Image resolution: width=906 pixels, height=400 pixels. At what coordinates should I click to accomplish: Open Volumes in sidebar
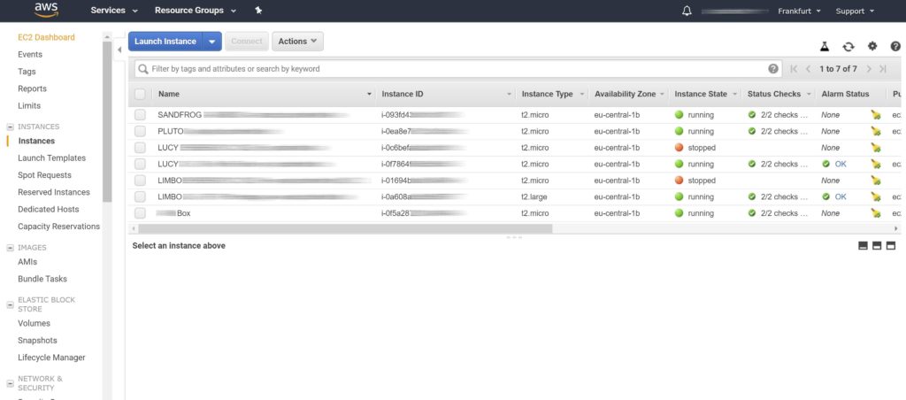pyautogui.click(x=35, y=324)
